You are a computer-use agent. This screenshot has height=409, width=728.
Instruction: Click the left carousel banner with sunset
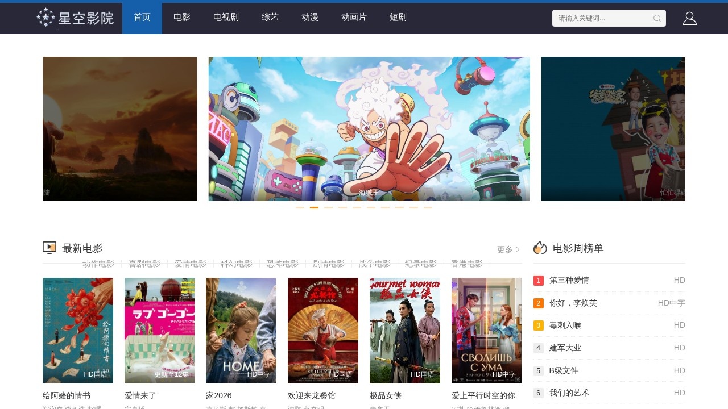(x=120, y=129)
